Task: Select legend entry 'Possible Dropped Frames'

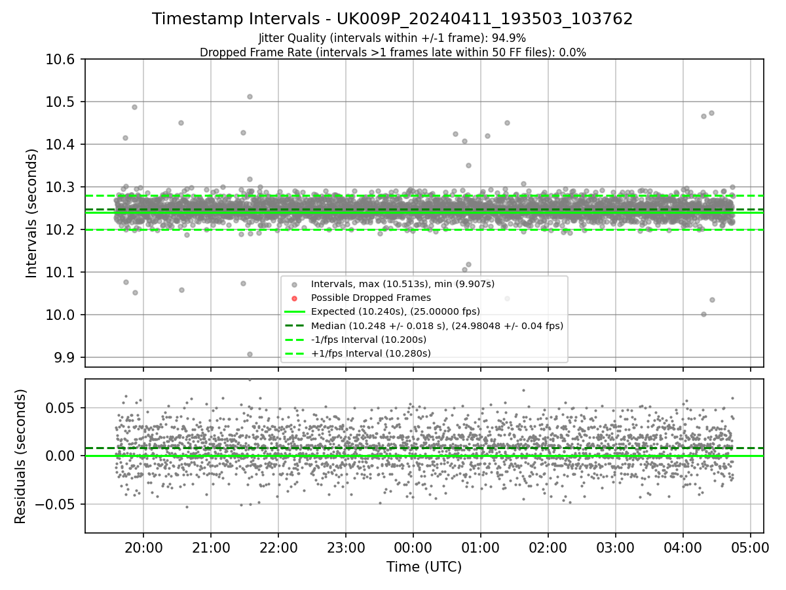Action: (x=371, y=298)
